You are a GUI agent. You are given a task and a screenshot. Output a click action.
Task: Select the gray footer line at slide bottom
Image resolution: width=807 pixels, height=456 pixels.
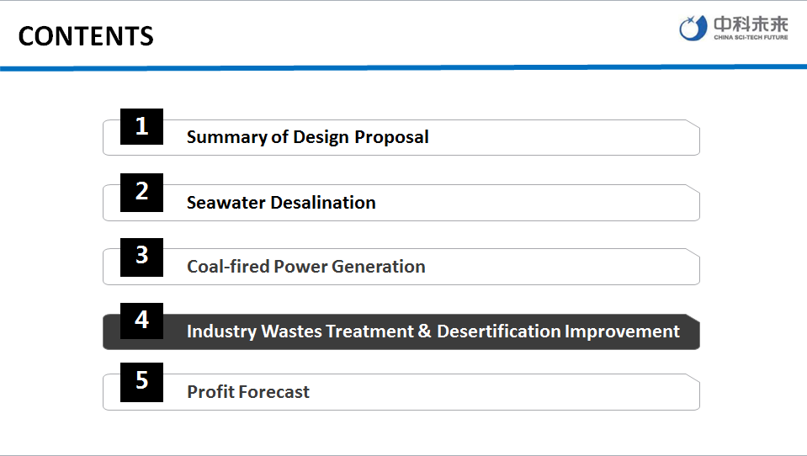tap(403, 455)
